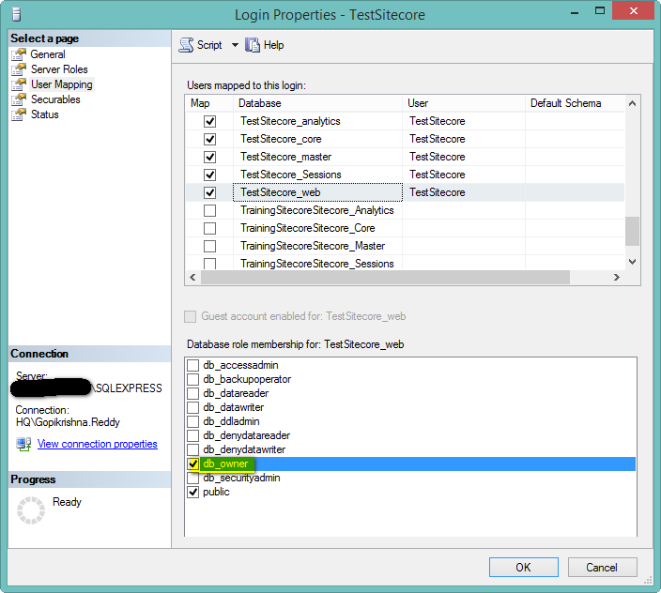Click the window icon in title bar
This screenshot has height=593, width=661.
(x=17, y=14)
